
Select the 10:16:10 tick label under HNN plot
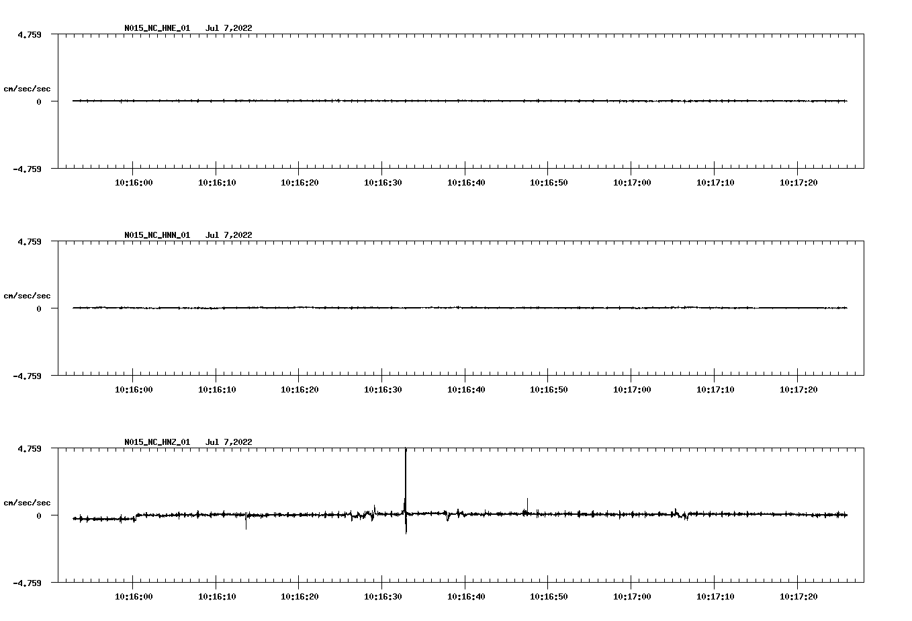(216, 390)
